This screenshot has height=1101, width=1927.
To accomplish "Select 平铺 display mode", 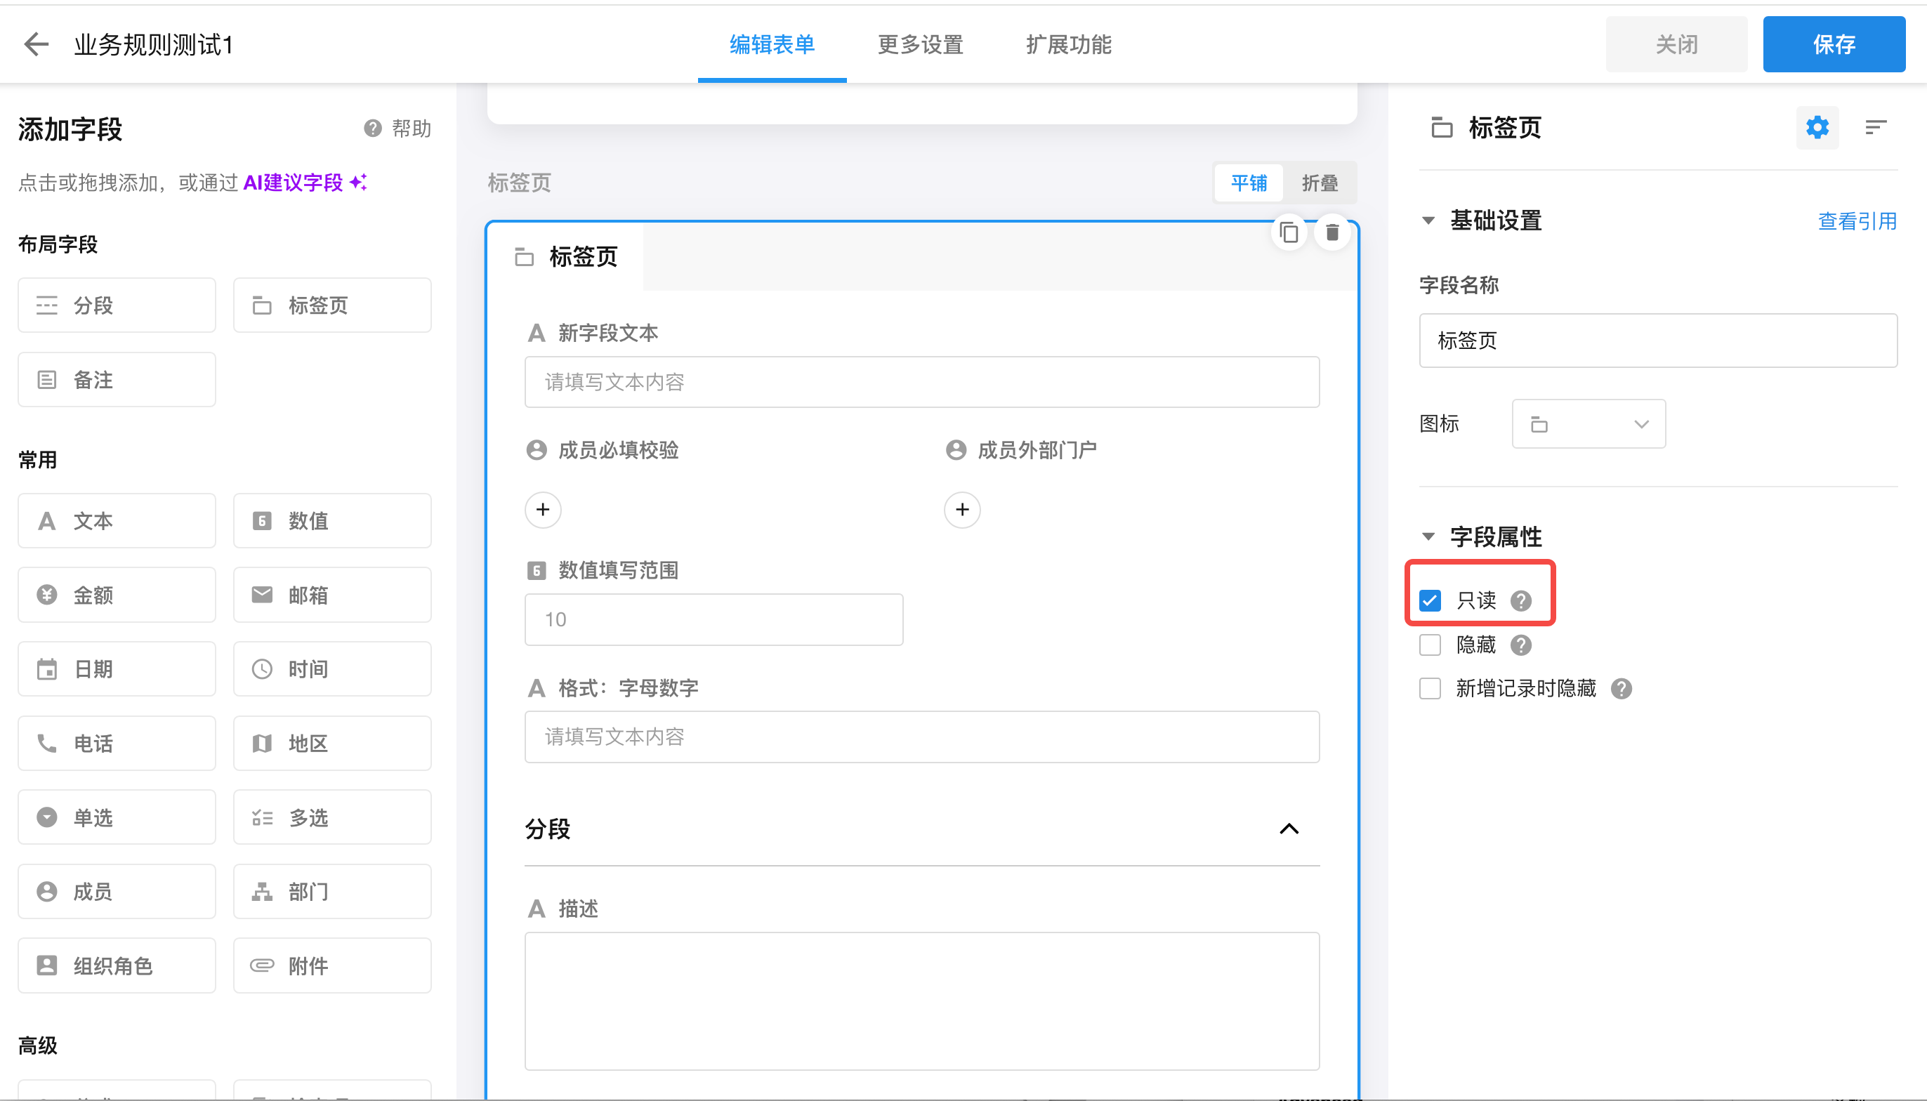I will tap(1249, 183).
